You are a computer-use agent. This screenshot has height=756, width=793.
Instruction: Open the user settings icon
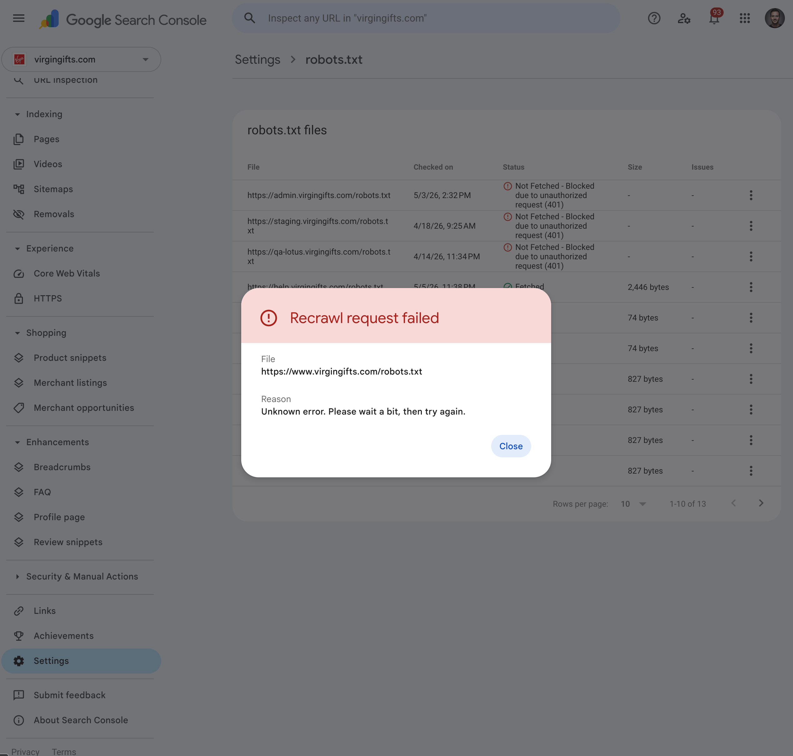(684, 18)
